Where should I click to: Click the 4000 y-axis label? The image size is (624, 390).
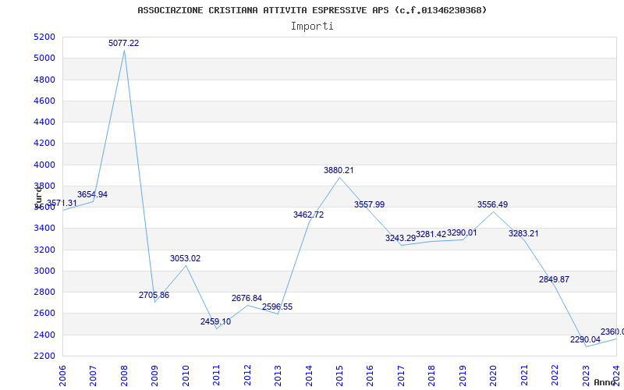[44, 165]
